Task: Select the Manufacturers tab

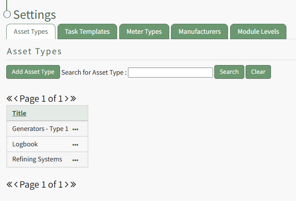Action: 199,32
